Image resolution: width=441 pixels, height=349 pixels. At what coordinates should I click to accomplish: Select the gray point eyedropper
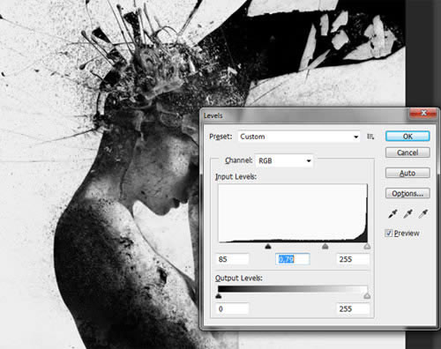(407, 214)
